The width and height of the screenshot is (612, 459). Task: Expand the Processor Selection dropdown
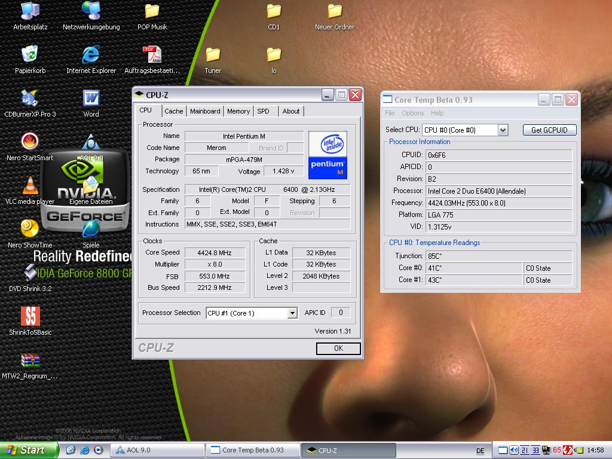pyautogui.click(x=292, y=313)
